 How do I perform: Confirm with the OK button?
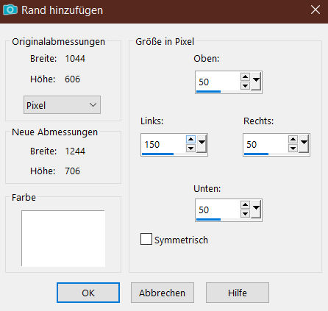tap(88, 293)
